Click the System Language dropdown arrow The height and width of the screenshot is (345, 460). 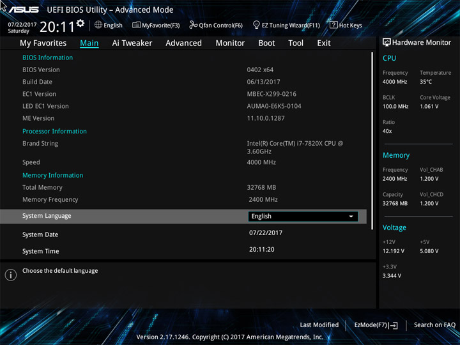click(351, 217)
